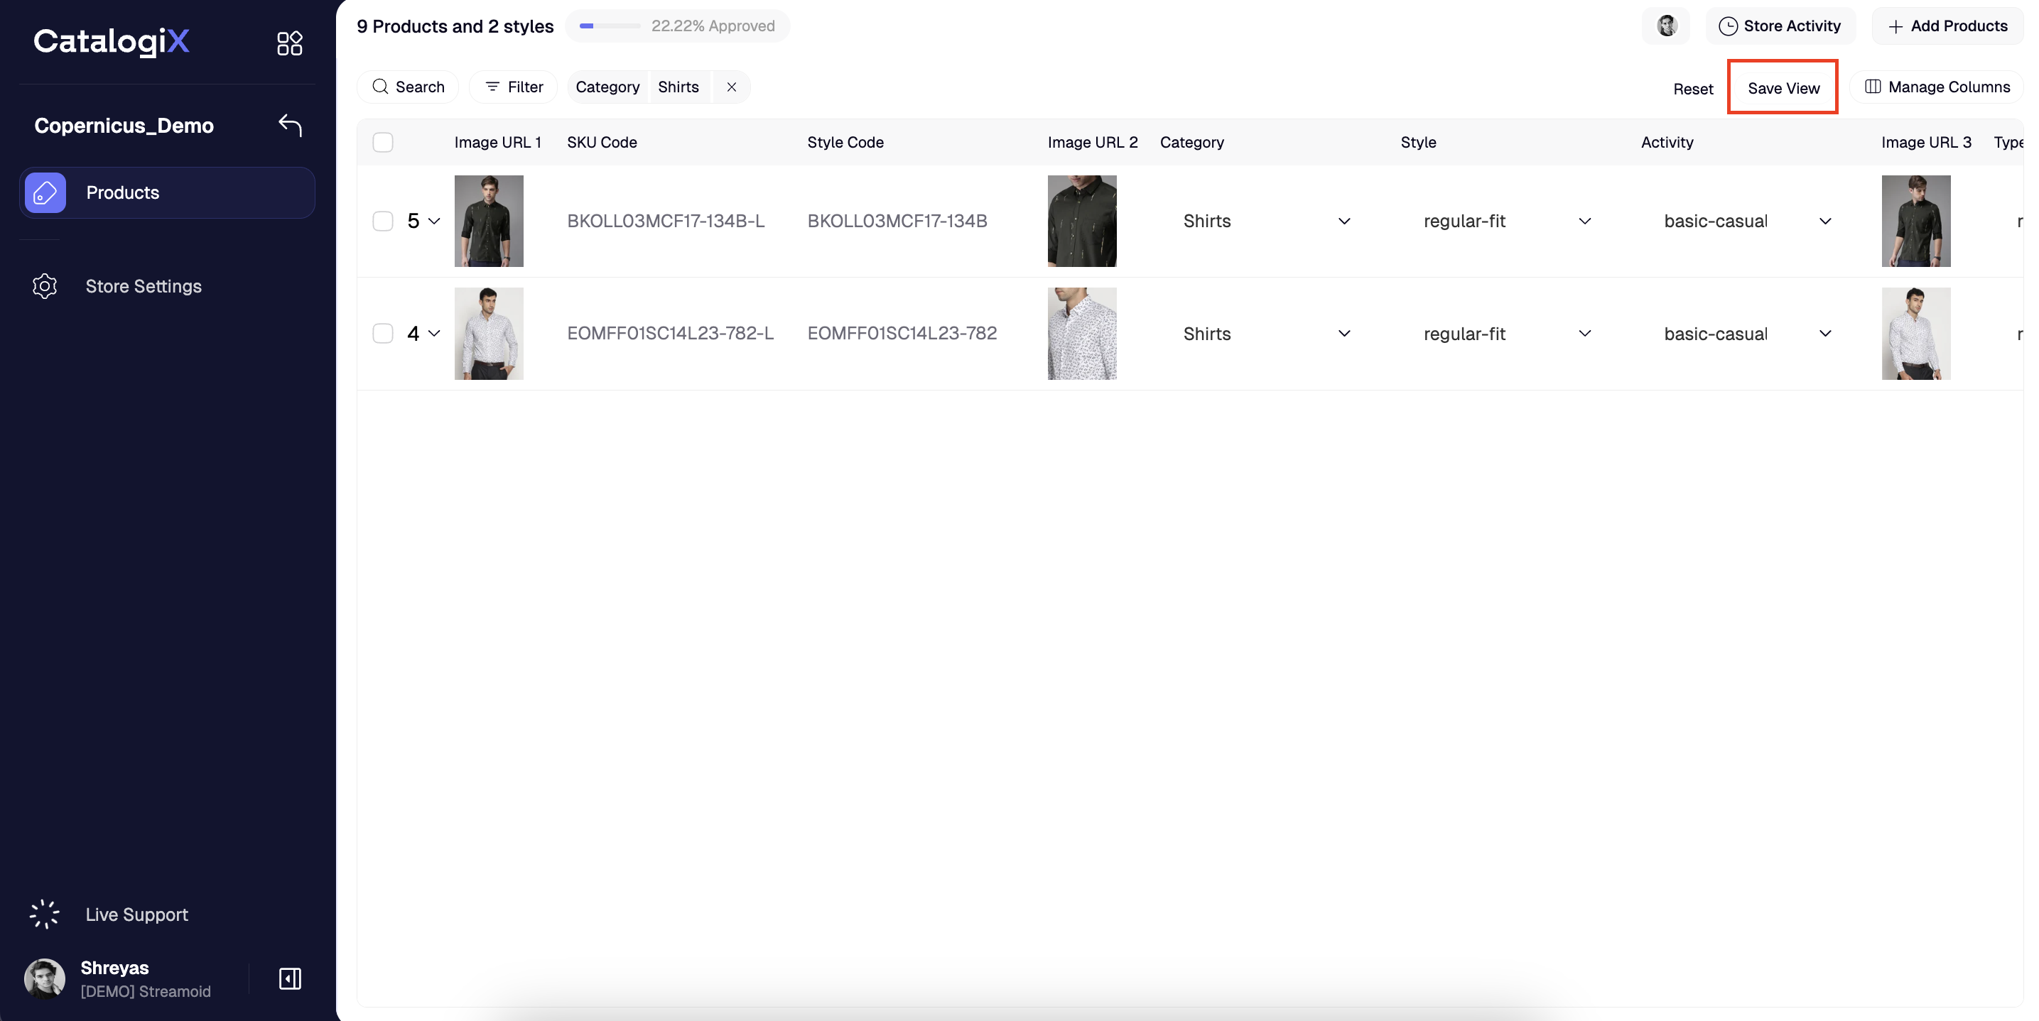This screenshot has height=1021, width=2039.
Task: Open Store Settings gear icon
Action: coord(45,286)
